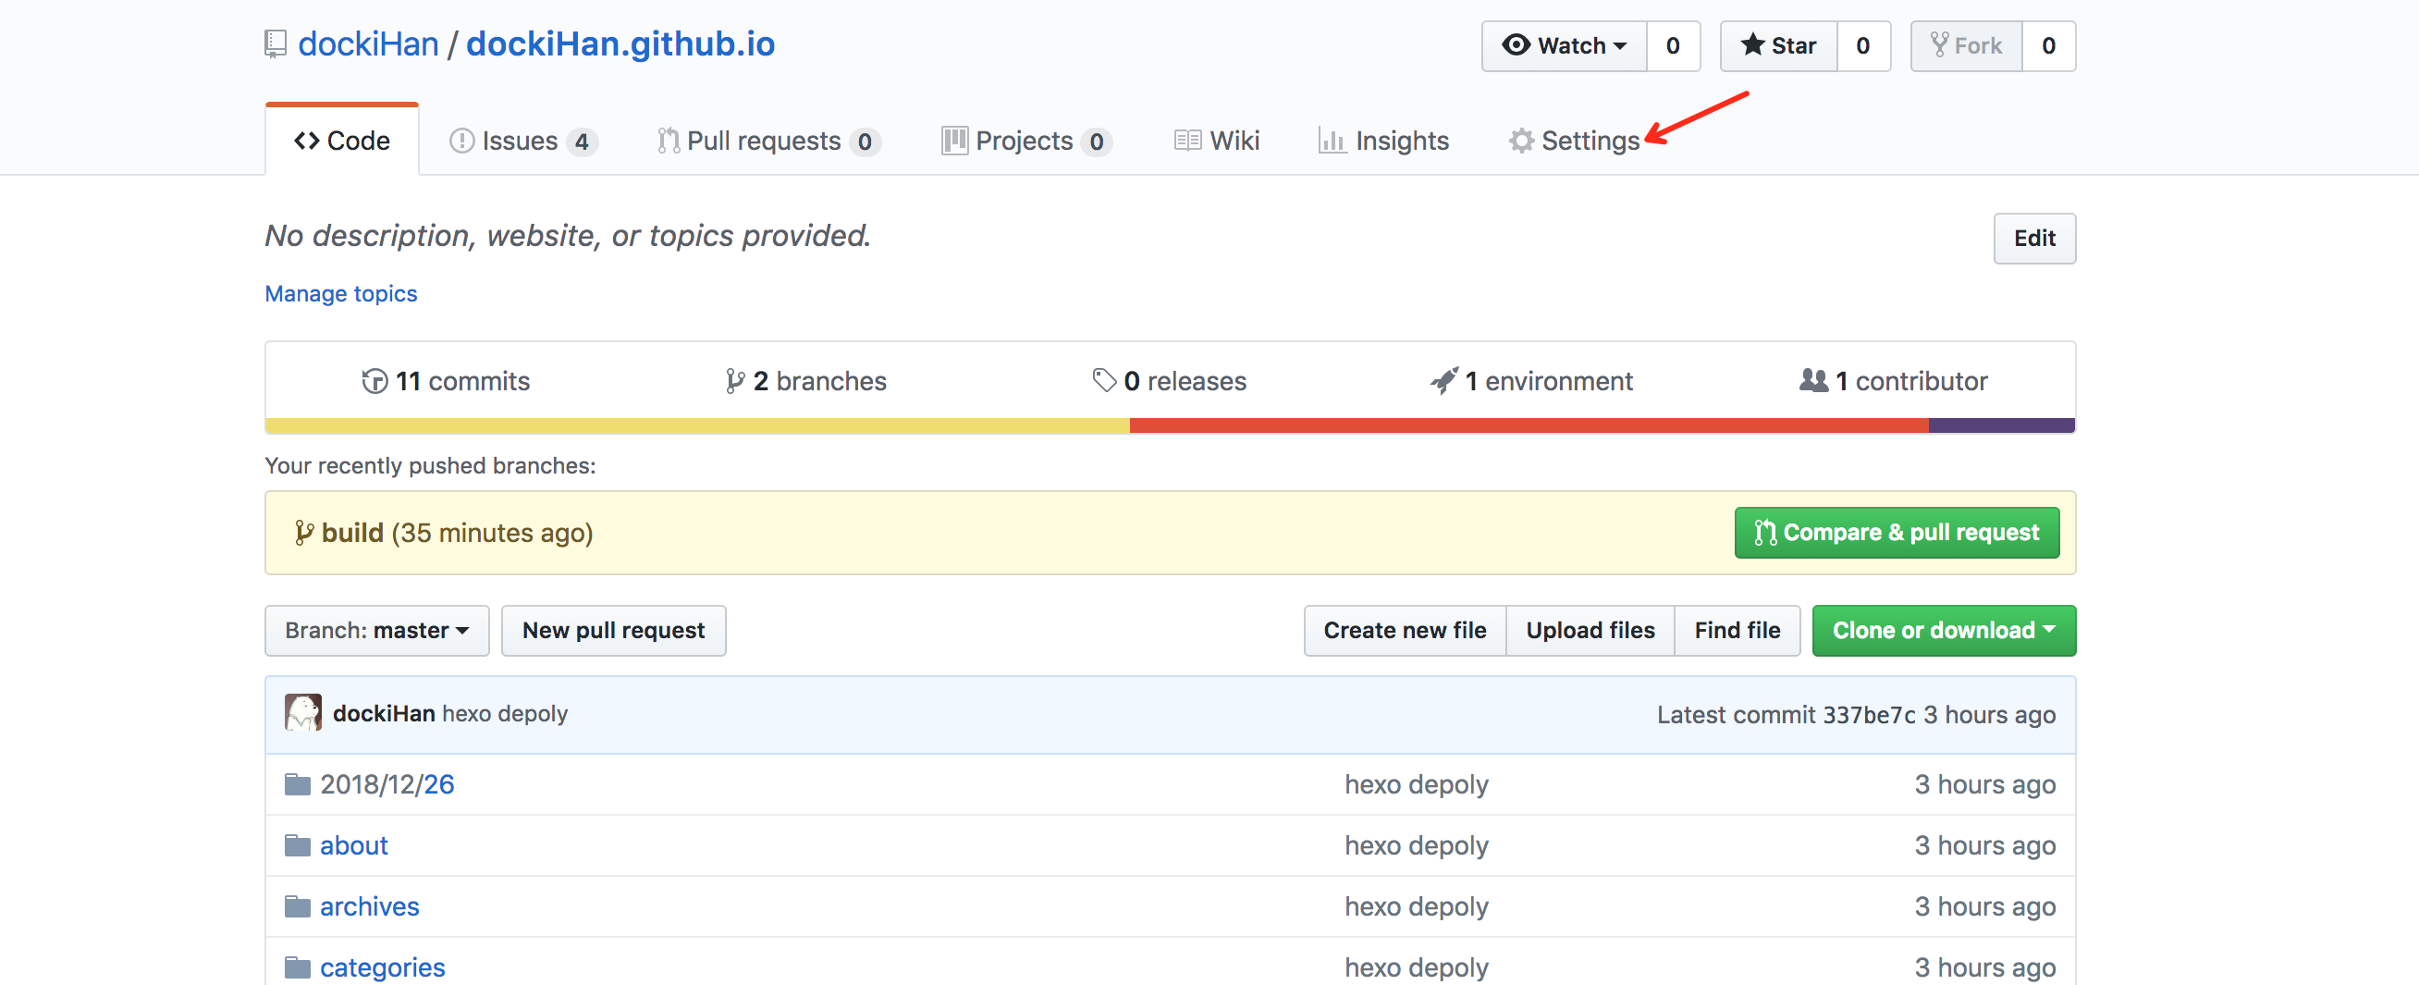Click the New pull request button
This screenshot has height=985, width=2419.
point(613,630)
